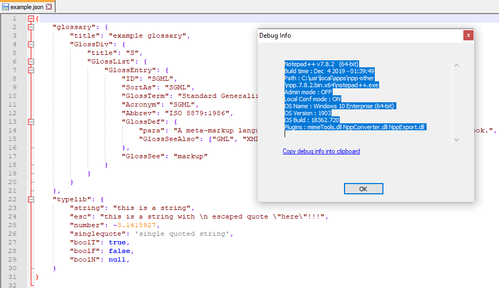This screenshot has width=499, height=288.
Task: Click the "Local Conf mode : ON" line
Action: [313, 99]
